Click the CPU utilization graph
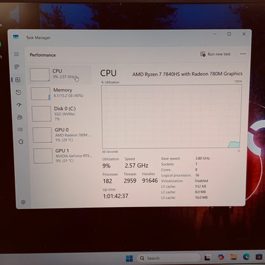265x265 pixels. [x=171, y=117]
